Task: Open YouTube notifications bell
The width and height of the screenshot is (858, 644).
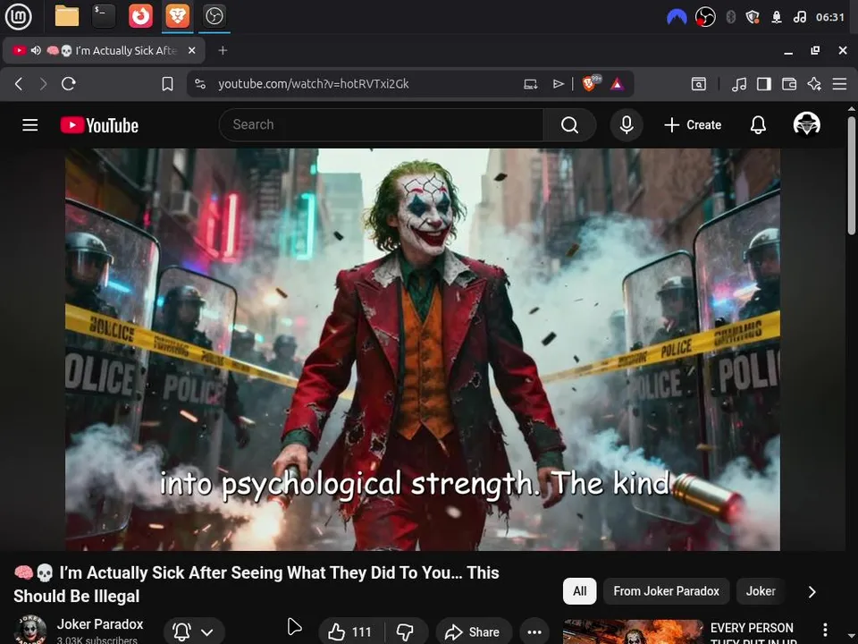Action: point(758,125)
